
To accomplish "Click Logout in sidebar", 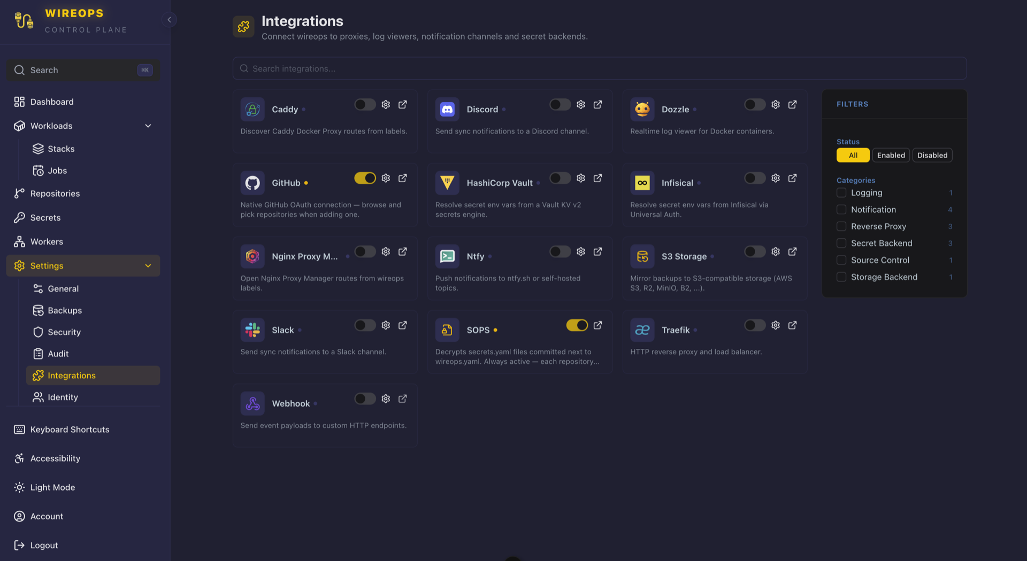I will 83,546.
